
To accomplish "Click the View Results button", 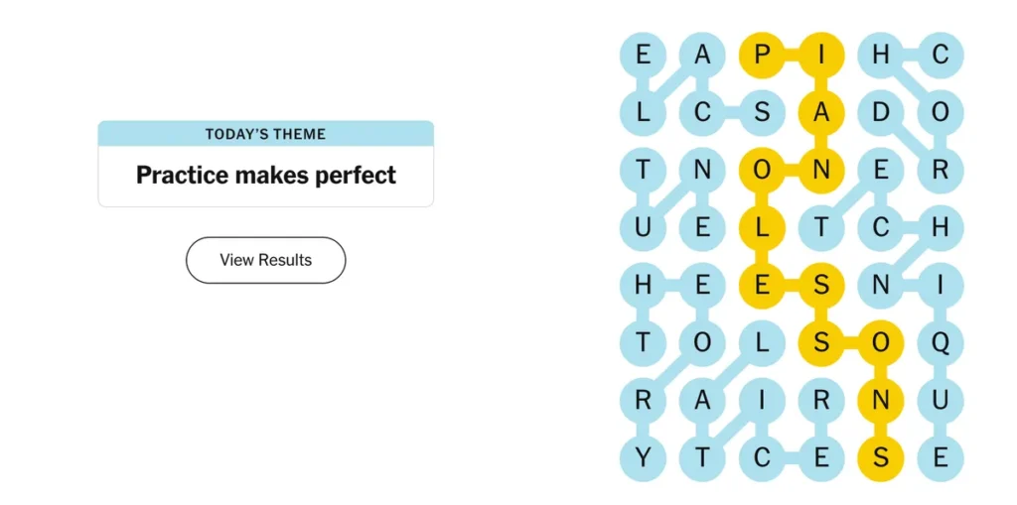I will [x=265, y=260].
